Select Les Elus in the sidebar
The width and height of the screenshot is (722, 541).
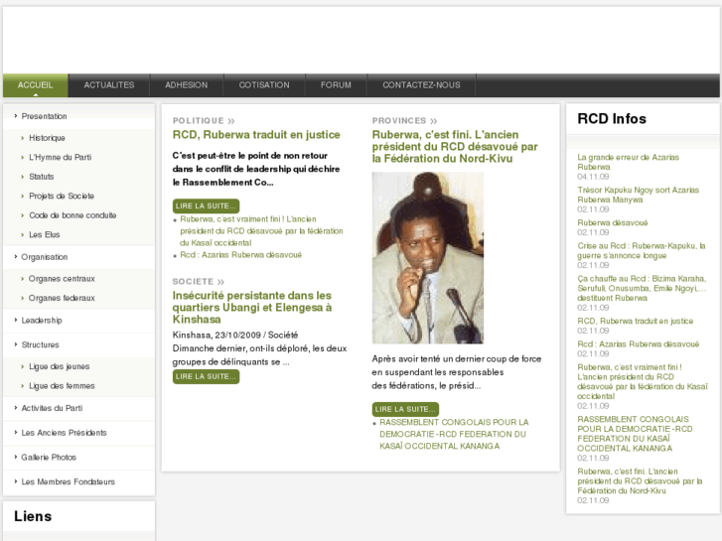click(45, 234)
